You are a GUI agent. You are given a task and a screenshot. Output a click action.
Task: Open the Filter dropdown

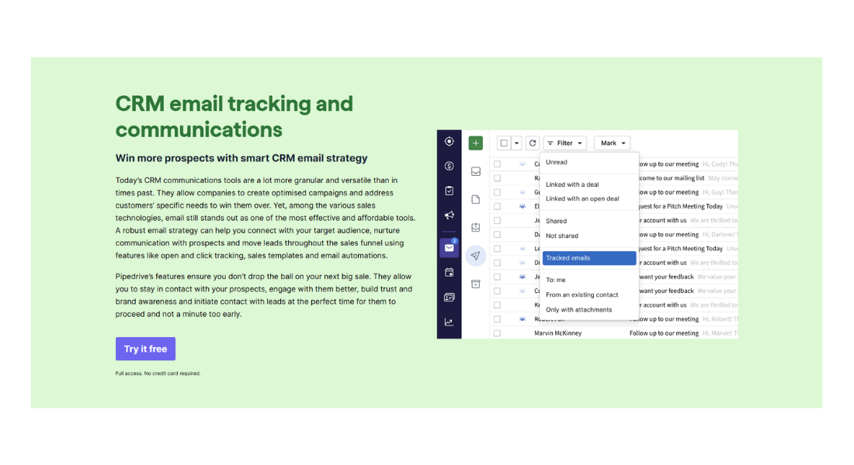tap(564, 143)
